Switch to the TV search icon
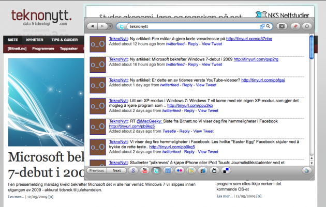The image size is (326, 207). coord(214,170)
